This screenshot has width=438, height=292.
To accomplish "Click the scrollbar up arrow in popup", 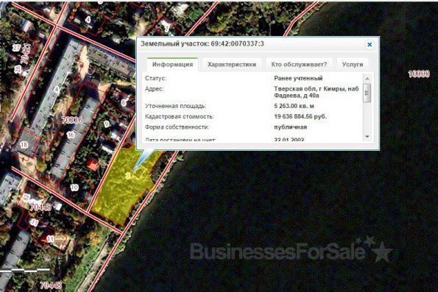I will [x=367, y=79].
